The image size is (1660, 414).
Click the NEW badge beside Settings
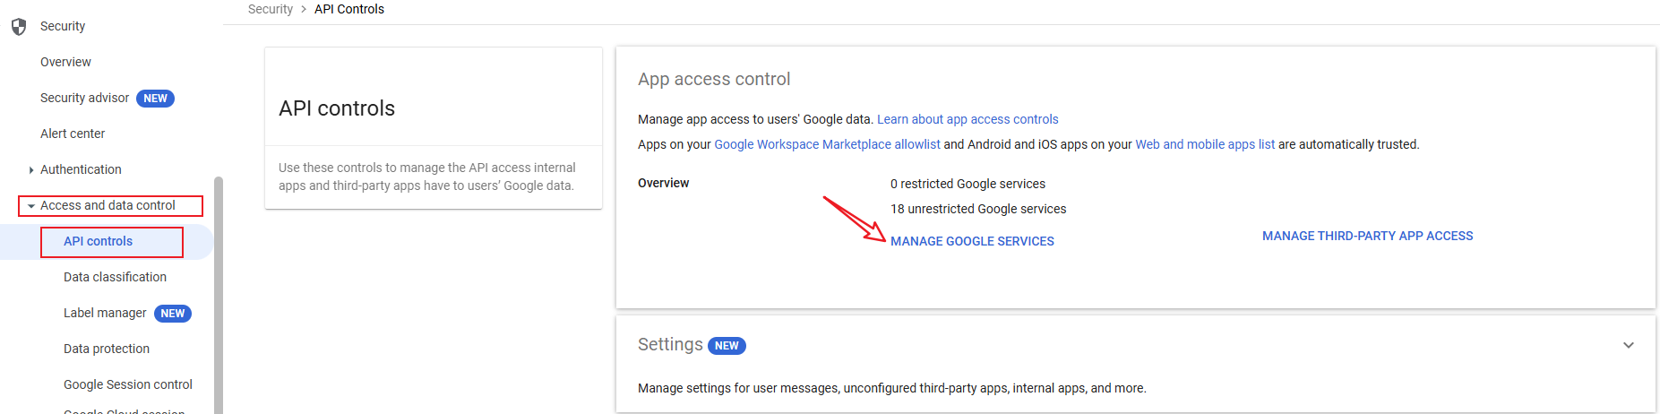coord(727,346)
